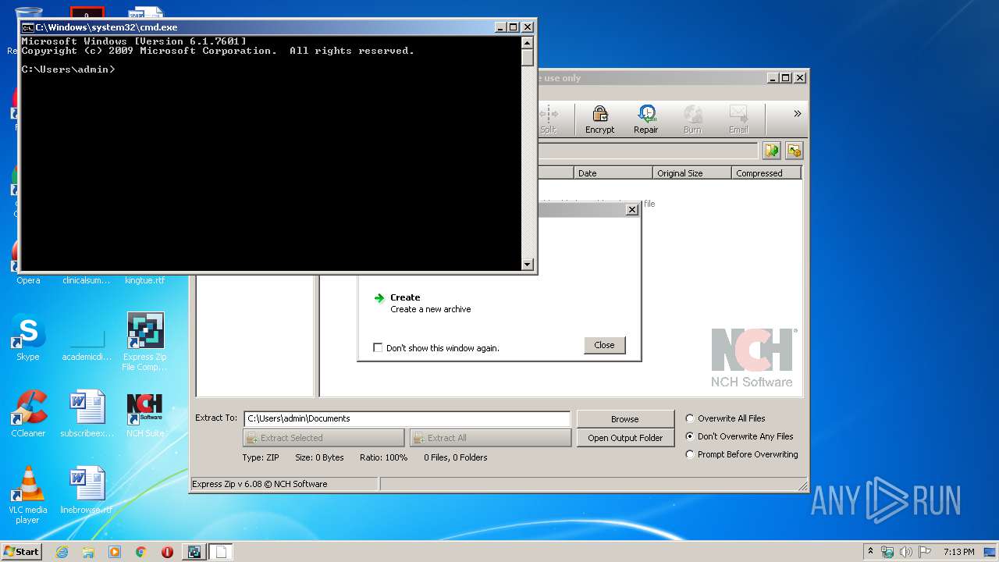Click Express Zip window resize grip corner
The image size is (999, 562).
click(x=803, y=487)
